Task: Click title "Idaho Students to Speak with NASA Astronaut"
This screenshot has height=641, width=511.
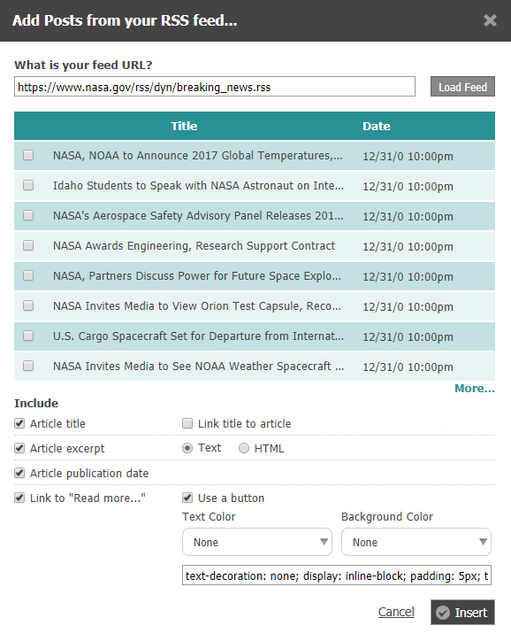Action: click(x=198, y=186)
